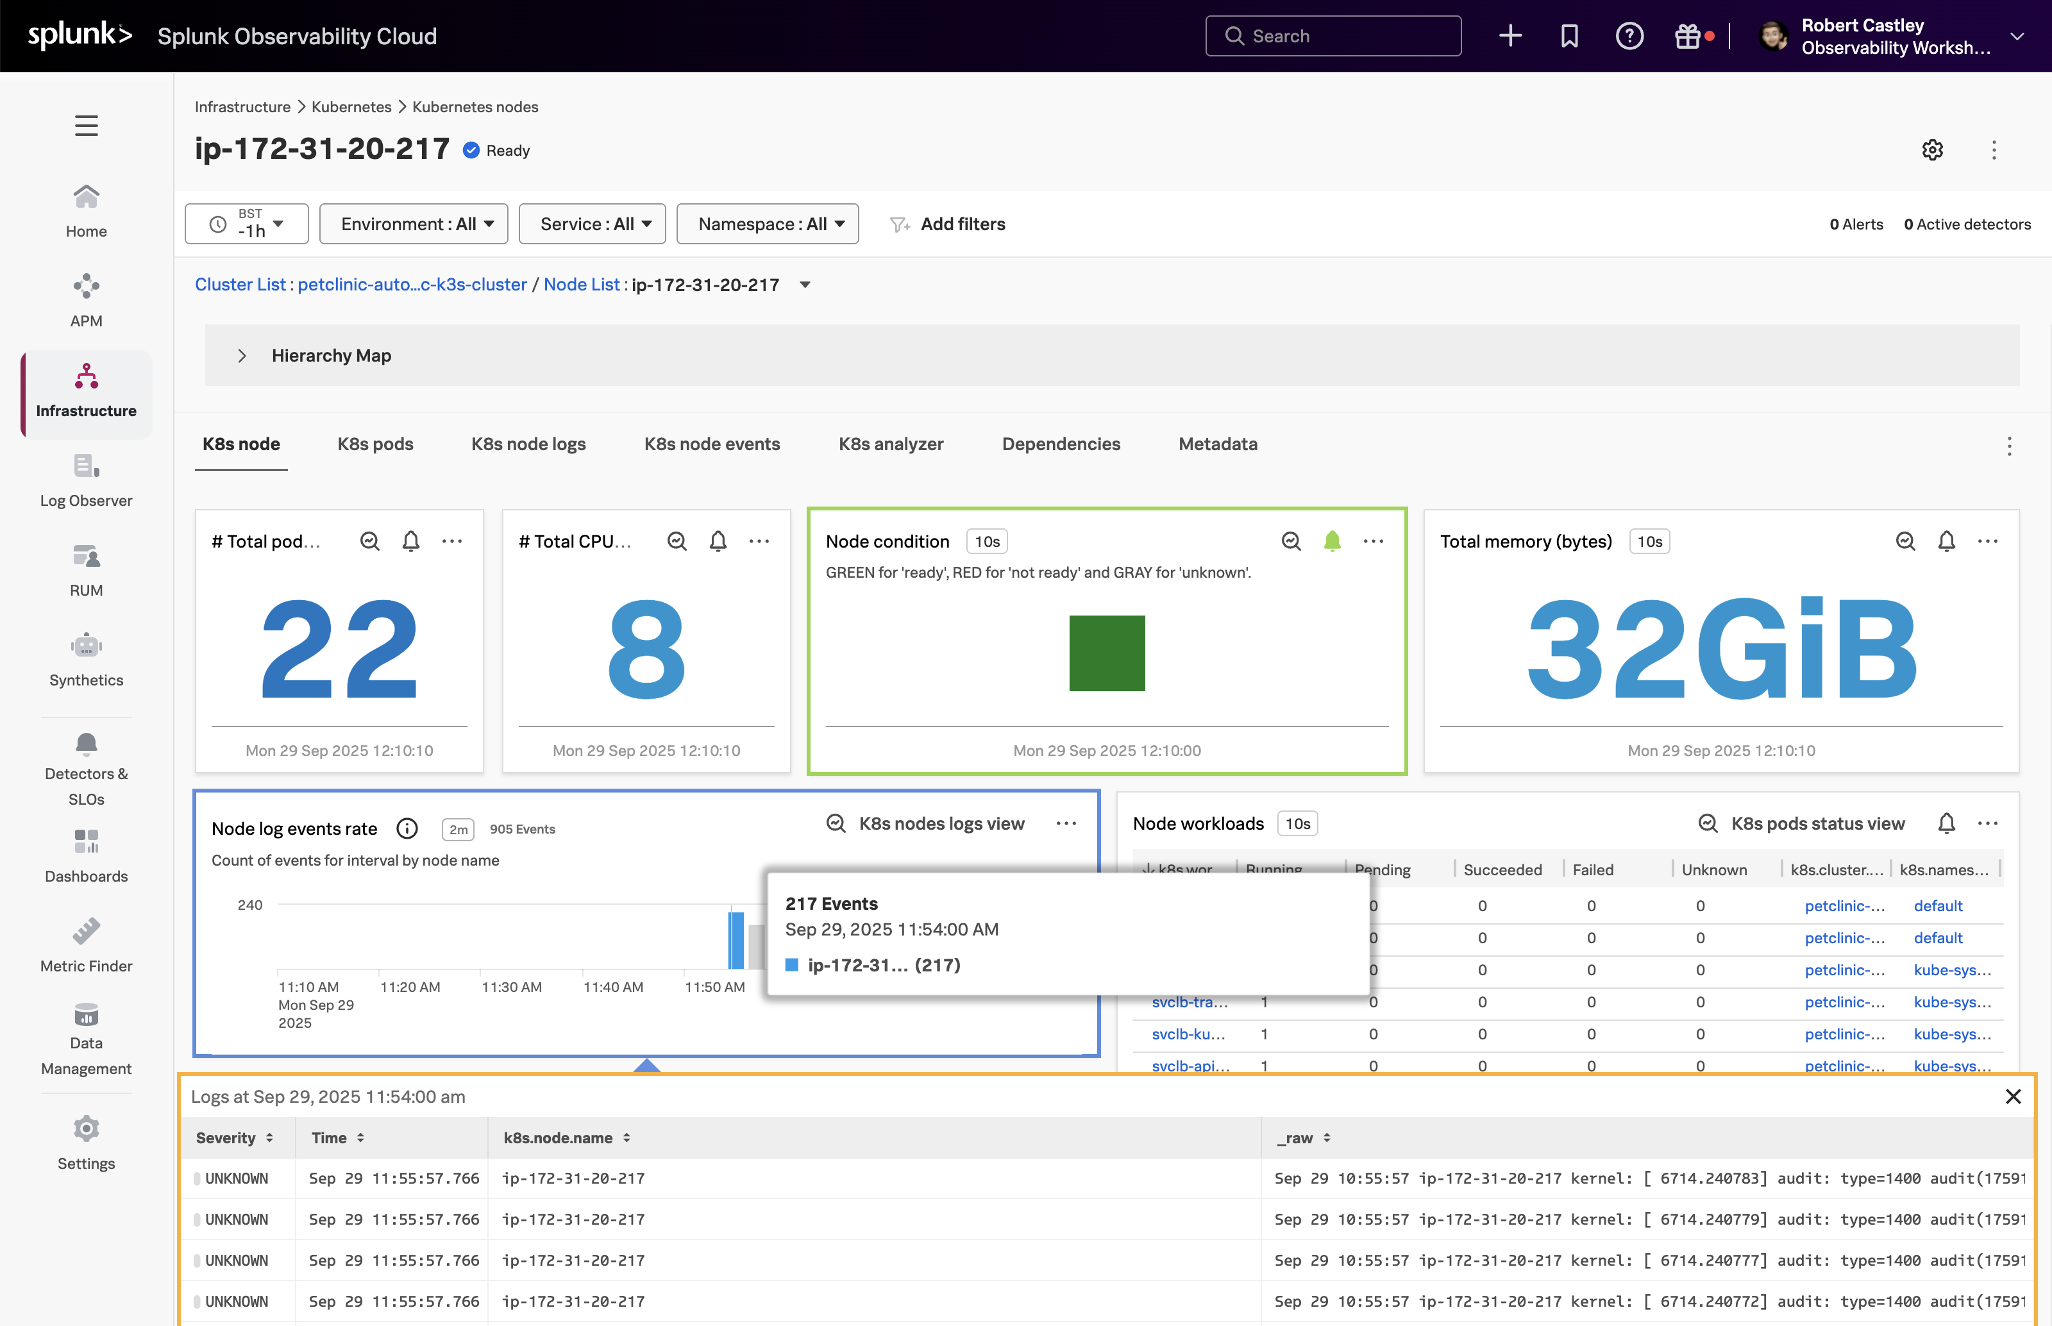2052x1326 pixels.
Task: Toggle the hamburger menu to collapse sidebar
Action: click(x=86, y=126)
